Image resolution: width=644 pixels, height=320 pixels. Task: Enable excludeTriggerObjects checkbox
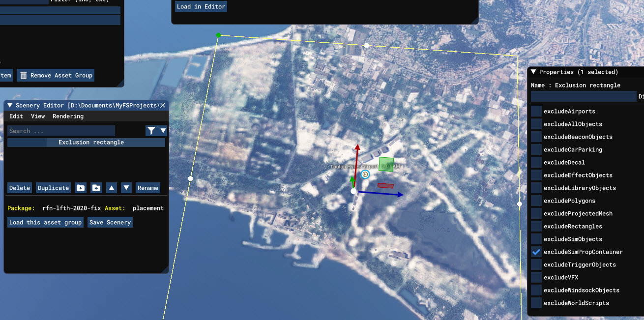pos(536,264)
